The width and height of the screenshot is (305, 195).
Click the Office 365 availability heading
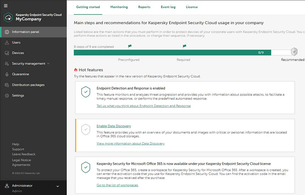point(184,164)
